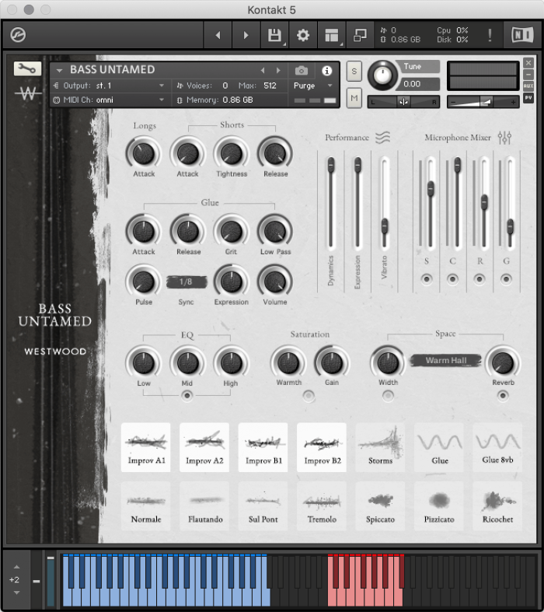Lower the keyboard octave down arrow
The width and height of the screenshot is (544, 612).
pos(16,593)
